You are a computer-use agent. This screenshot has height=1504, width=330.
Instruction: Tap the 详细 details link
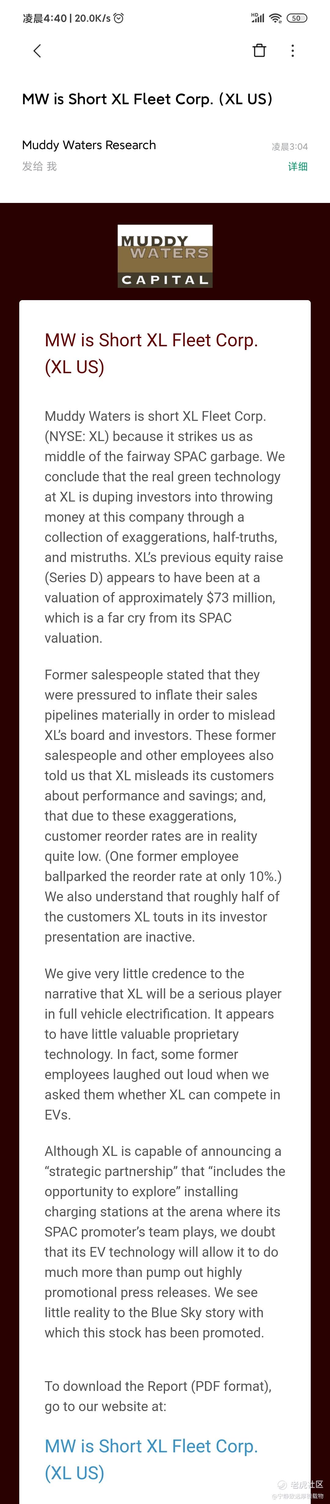click(297, 166)
